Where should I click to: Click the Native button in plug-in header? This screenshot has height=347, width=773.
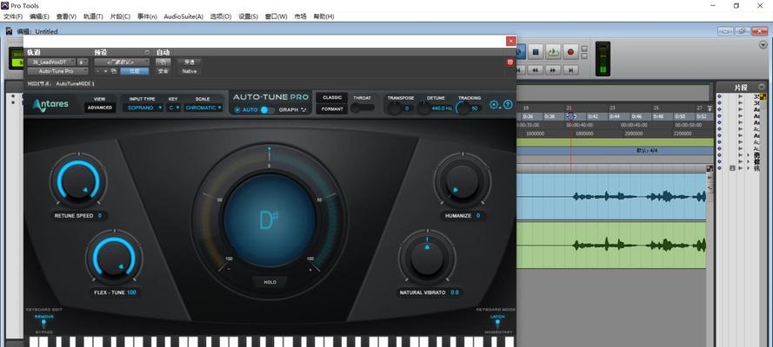[190, 71]
